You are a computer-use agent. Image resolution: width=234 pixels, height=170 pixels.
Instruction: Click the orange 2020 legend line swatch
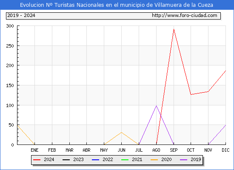pos(154,160)
